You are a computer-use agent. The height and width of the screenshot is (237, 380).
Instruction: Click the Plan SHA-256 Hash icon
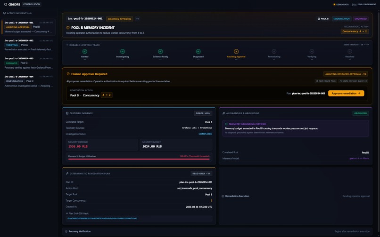click(x=67, y=213)
